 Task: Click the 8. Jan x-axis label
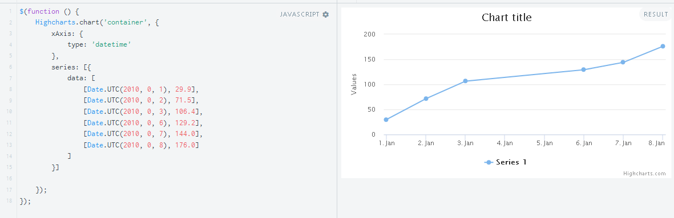(657, 143)
